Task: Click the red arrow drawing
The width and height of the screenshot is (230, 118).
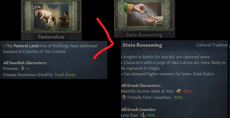Action: coord(104,38)
